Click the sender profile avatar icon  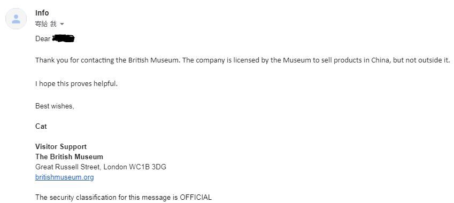point(16,19)
